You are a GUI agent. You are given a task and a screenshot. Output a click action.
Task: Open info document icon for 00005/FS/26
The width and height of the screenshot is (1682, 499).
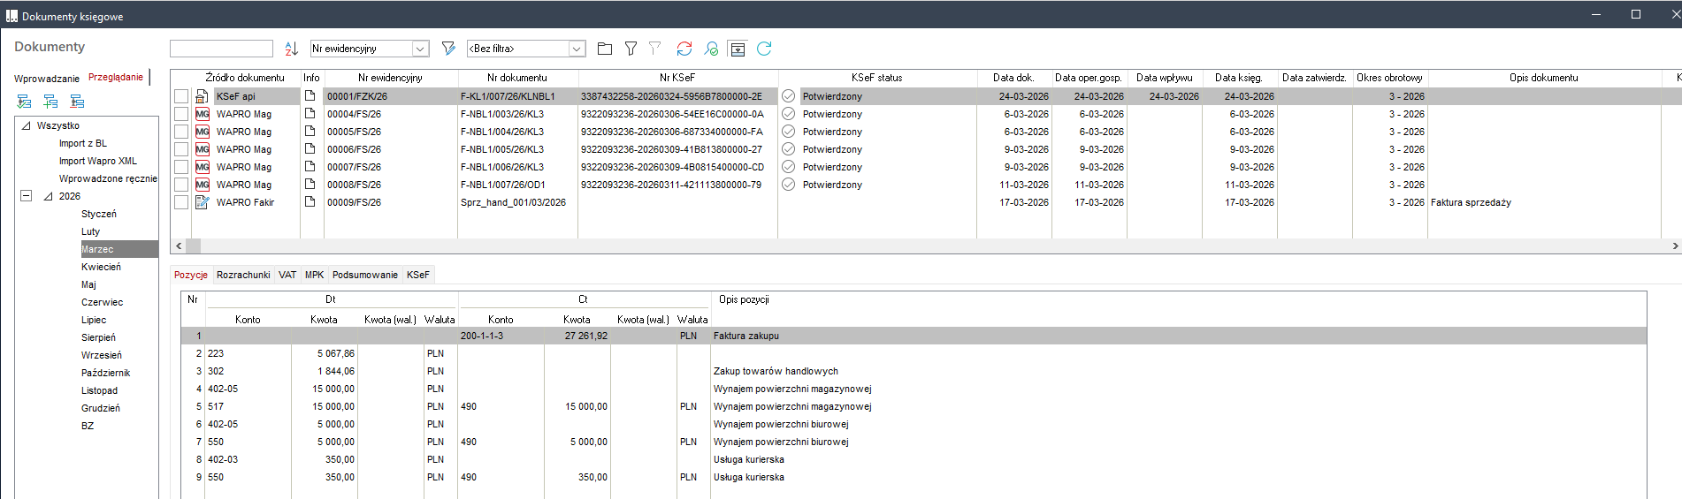click(x=310, y=131)
